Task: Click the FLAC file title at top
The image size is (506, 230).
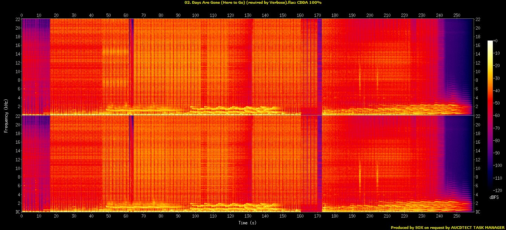Action: [253, 3]
